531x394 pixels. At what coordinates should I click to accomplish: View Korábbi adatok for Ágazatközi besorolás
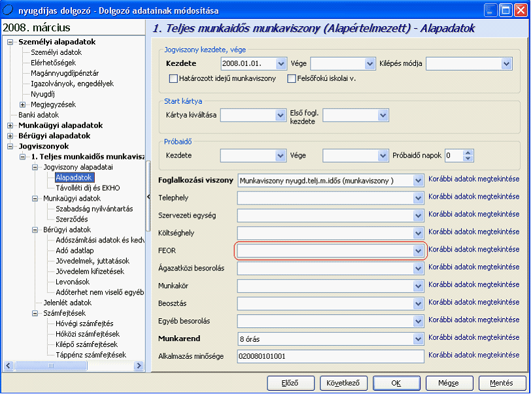coord(473,267)
